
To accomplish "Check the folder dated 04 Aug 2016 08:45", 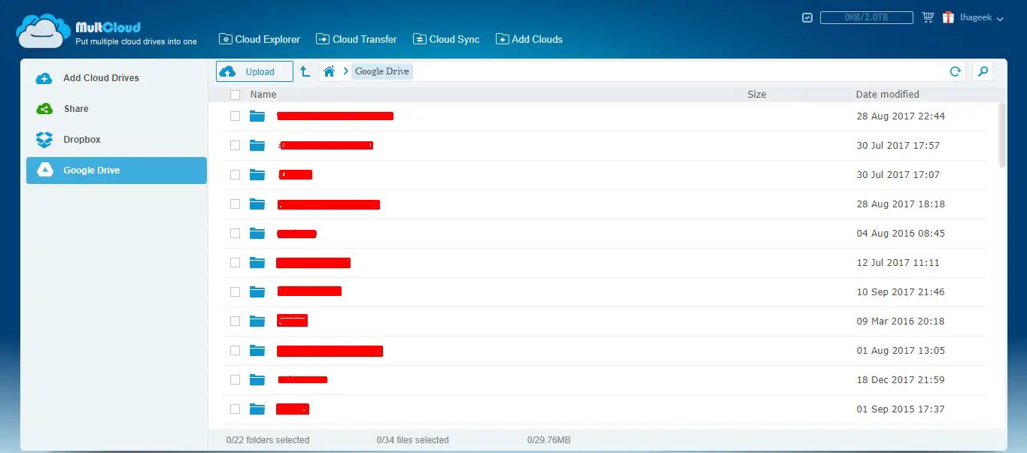I will pyautogui.click(x=235, y=234).
